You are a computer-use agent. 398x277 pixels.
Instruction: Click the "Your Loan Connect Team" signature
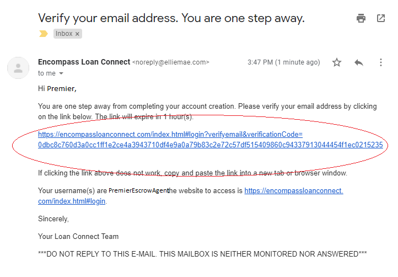[x=78, y=236]
